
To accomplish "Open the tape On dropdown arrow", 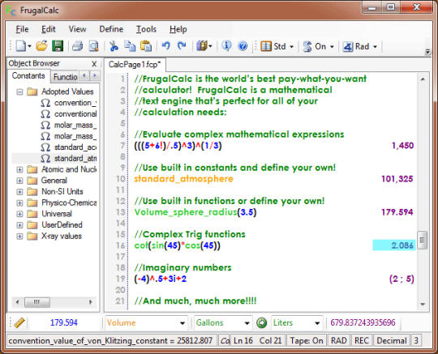I will tap(332, 47).
